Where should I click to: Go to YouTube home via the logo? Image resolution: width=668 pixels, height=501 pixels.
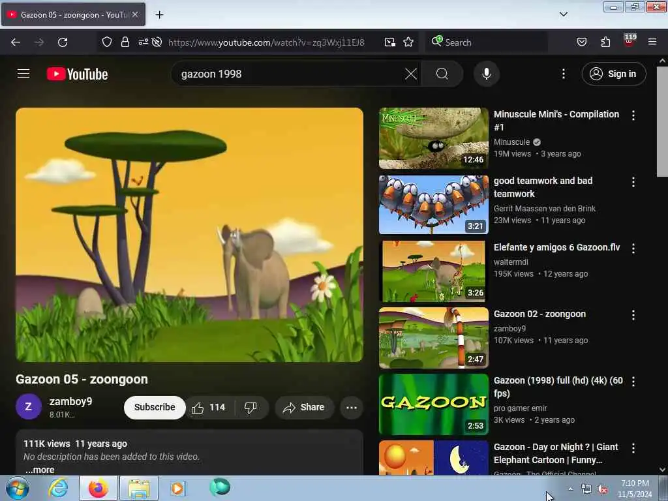(x=77, y=74)
